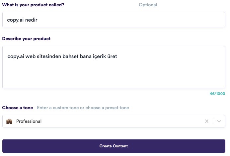Focus the product name field containing copy.ai nedir
The image size is (230, 156).
114,20
